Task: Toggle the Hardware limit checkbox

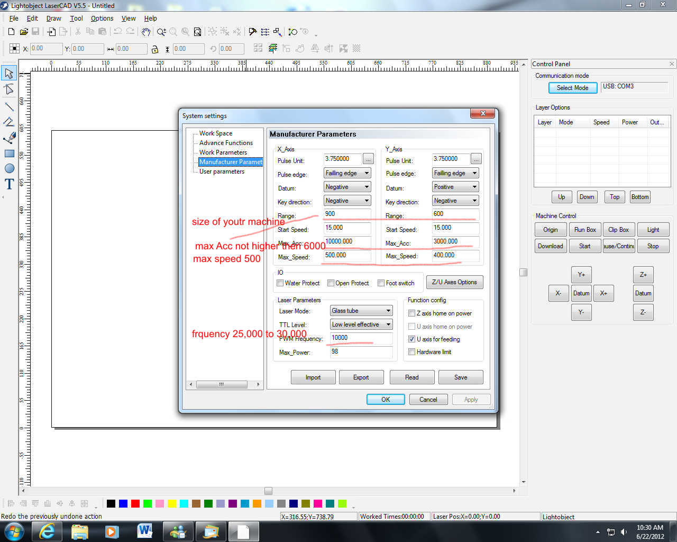Action: coord(411,352)
